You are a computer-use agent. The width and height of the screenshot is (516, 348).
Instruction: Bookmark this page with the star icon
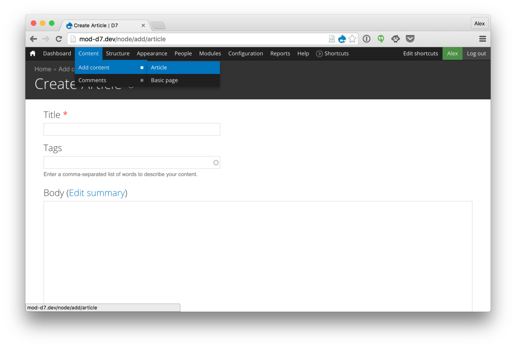(x=352, y=39)
